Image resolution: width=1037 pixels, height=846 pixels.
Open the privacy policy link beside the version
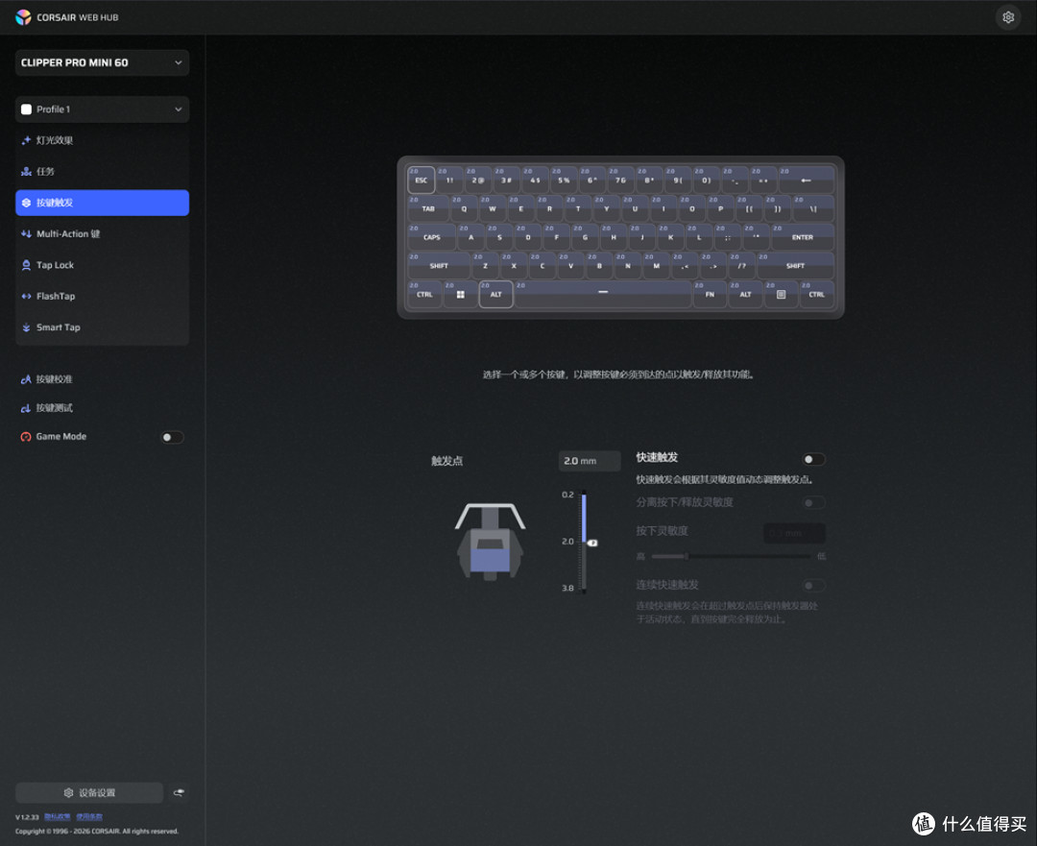click(57, 817)
